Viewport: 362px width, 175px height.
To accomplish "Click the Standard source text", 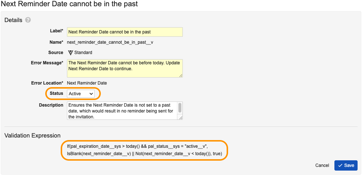I will coord(83,53).
